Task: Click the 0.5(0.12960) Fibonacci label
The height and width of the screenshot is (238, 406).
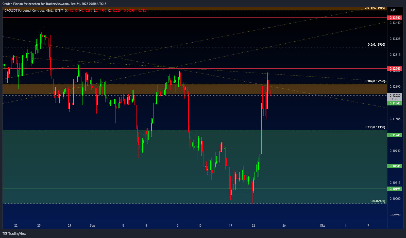Action: click(x=376, y=45)
